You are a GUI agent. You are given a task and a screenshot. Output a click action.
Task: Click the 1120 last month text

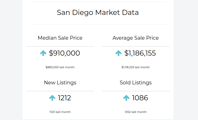(60, 112)
